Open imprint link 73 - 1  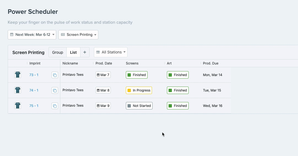(34, 75)
